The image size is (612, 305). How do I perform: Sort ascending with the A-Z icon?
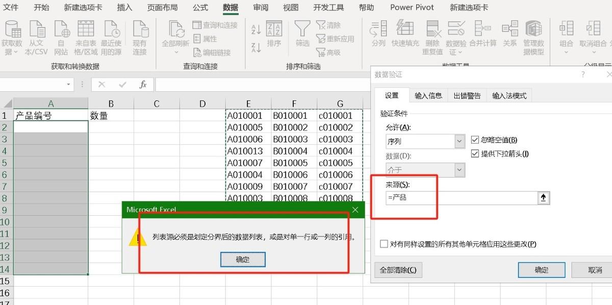point(256,29)
